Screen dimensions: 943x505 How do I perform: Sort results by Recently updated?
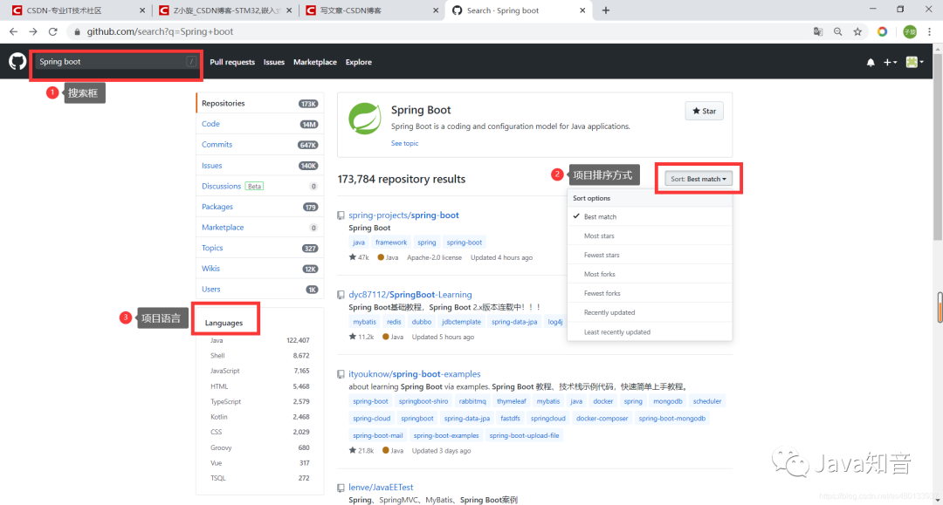point(650,313)
